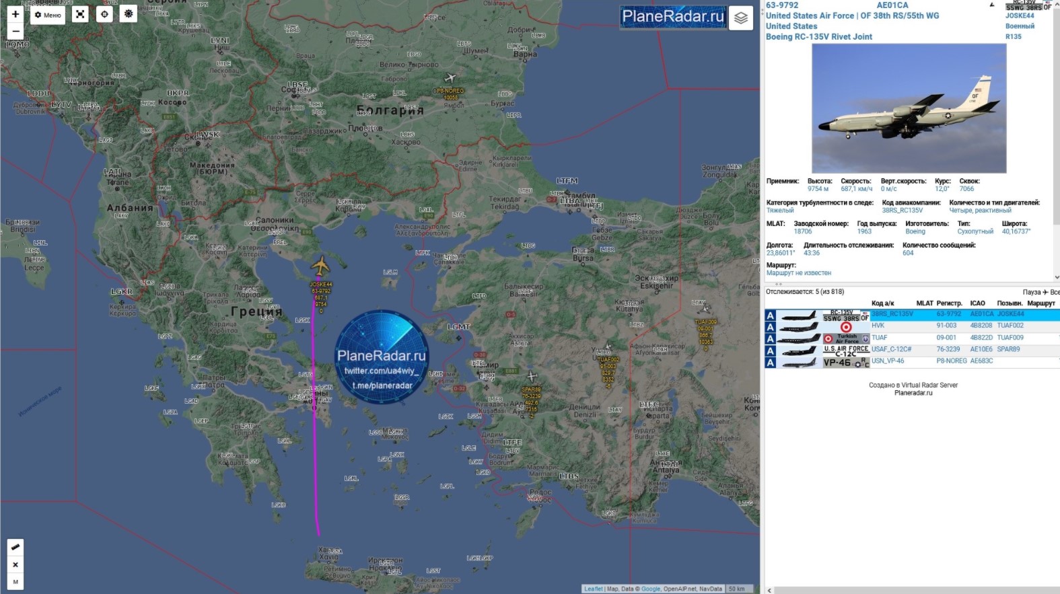The width and height of the screenshot is (1060, 594).
Task: Click the RC-135V 55WG 38RS list flag
Action: 846,315
